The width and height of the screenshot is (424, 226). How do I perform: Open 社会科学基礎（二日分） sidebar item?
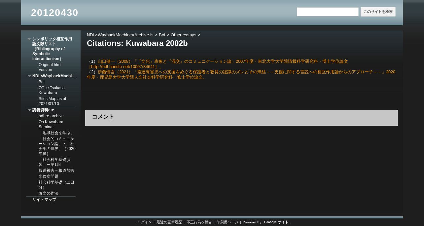tap(56, 185)
